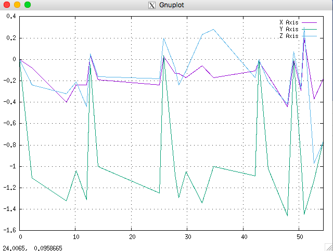333x251 pixels.
Task: Click the window resize grip corner
Action: tap(329, 247)
